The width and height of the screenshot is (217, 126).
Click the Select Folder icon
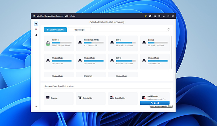tap(112, 98)
